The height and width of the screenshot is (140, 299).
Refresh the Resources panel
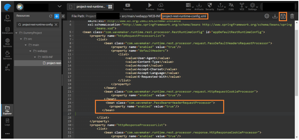(51, 16)
